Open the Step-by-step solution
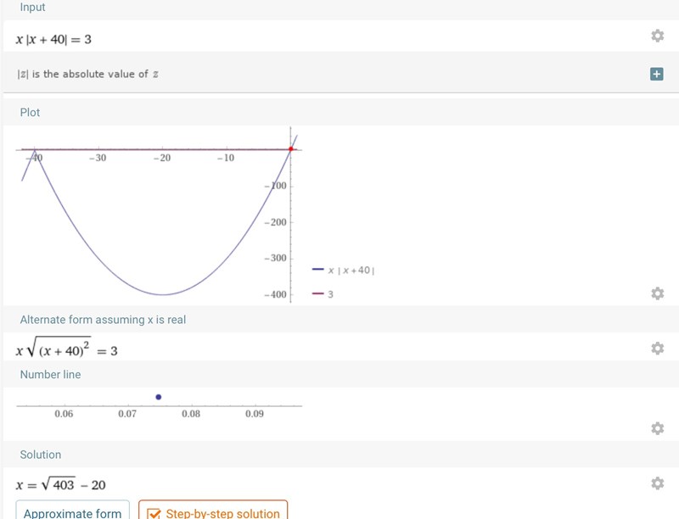Image resolution: width=679 pixels, height=519 pixels. [x=213, y=512]
